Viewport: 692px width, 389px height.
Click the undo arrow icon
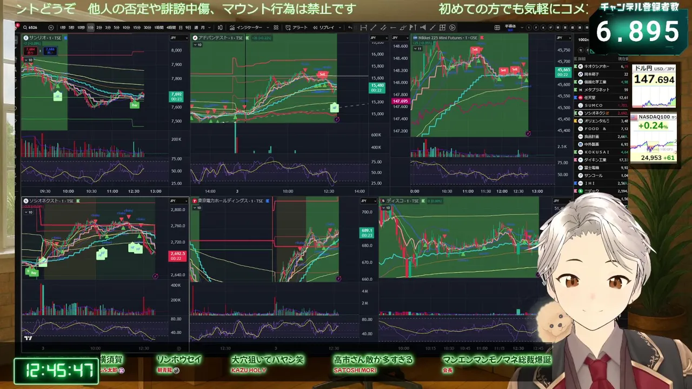pyautogui.click(x=350, y=28)
